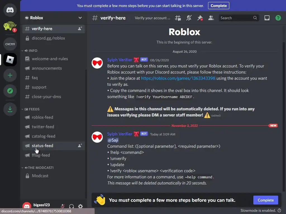
Task: Open the support channel
Action: point(54,87)
